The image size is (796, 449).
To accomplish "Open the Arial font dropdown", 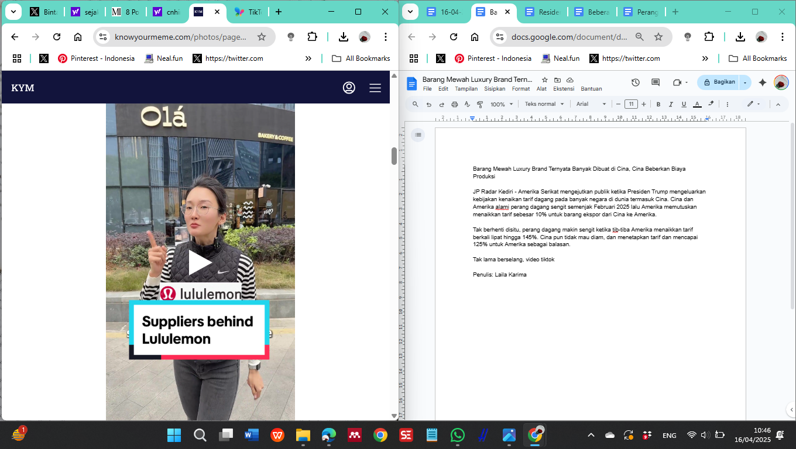I will tap(590, 104).
